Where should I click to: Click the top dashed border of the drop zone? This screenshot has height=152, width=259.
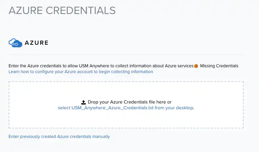click(126, 82)
